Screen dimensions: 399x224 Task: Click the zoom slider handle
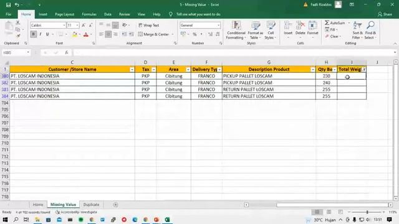pos(367,212)
